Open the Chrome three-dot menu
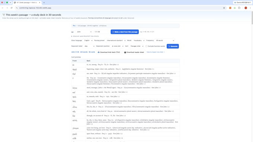The height and width of the screenshot is (142, 253). 250,8
